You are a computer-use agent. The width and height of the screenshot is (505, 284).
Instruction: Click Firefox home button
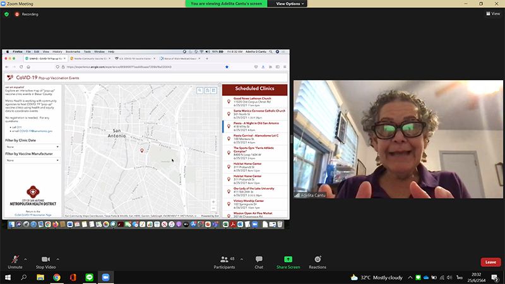click(x=28, y=67)
